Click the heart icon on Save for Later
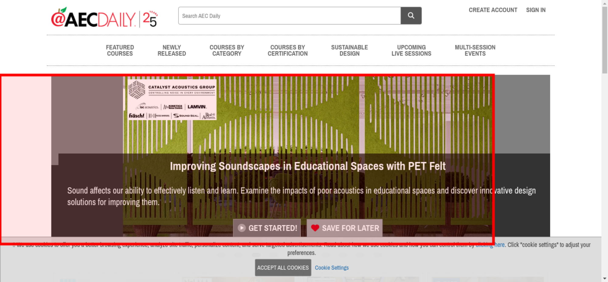Image resolution: width=608 pixels, height=282 pixels. (x=315, y=228)
